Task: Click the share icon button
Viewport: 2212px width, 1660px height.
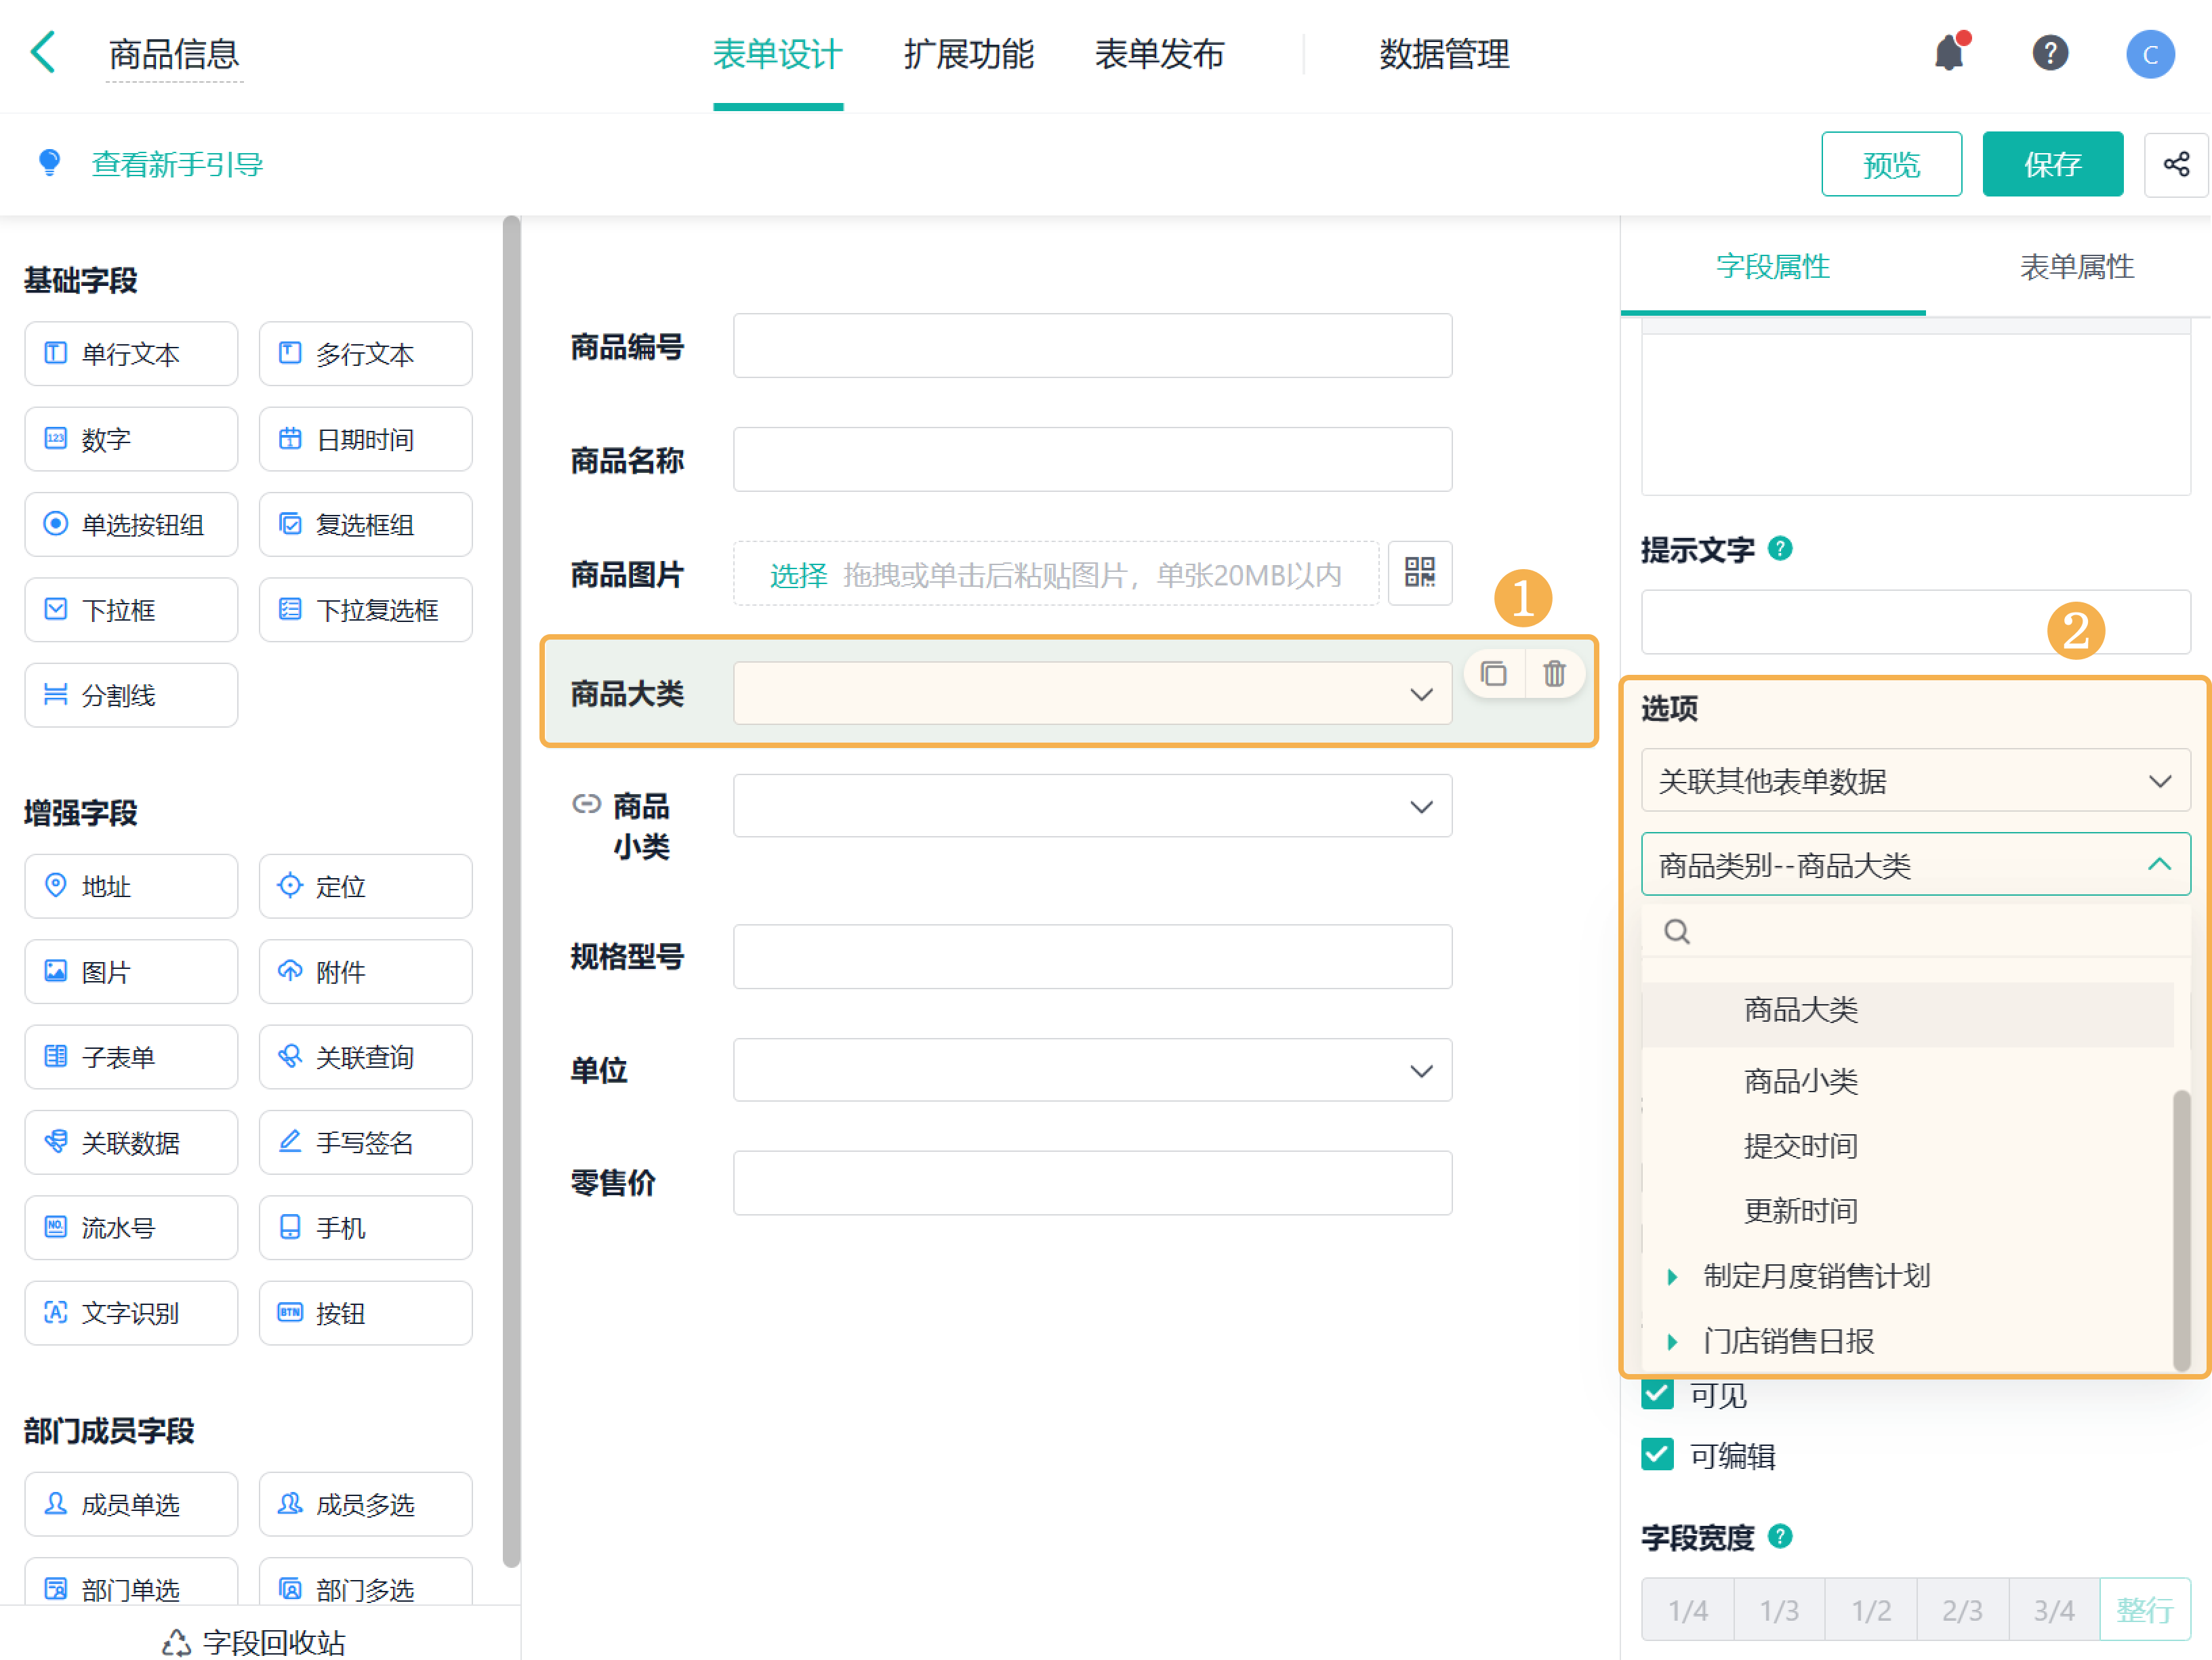Action: click(2175, 164)
